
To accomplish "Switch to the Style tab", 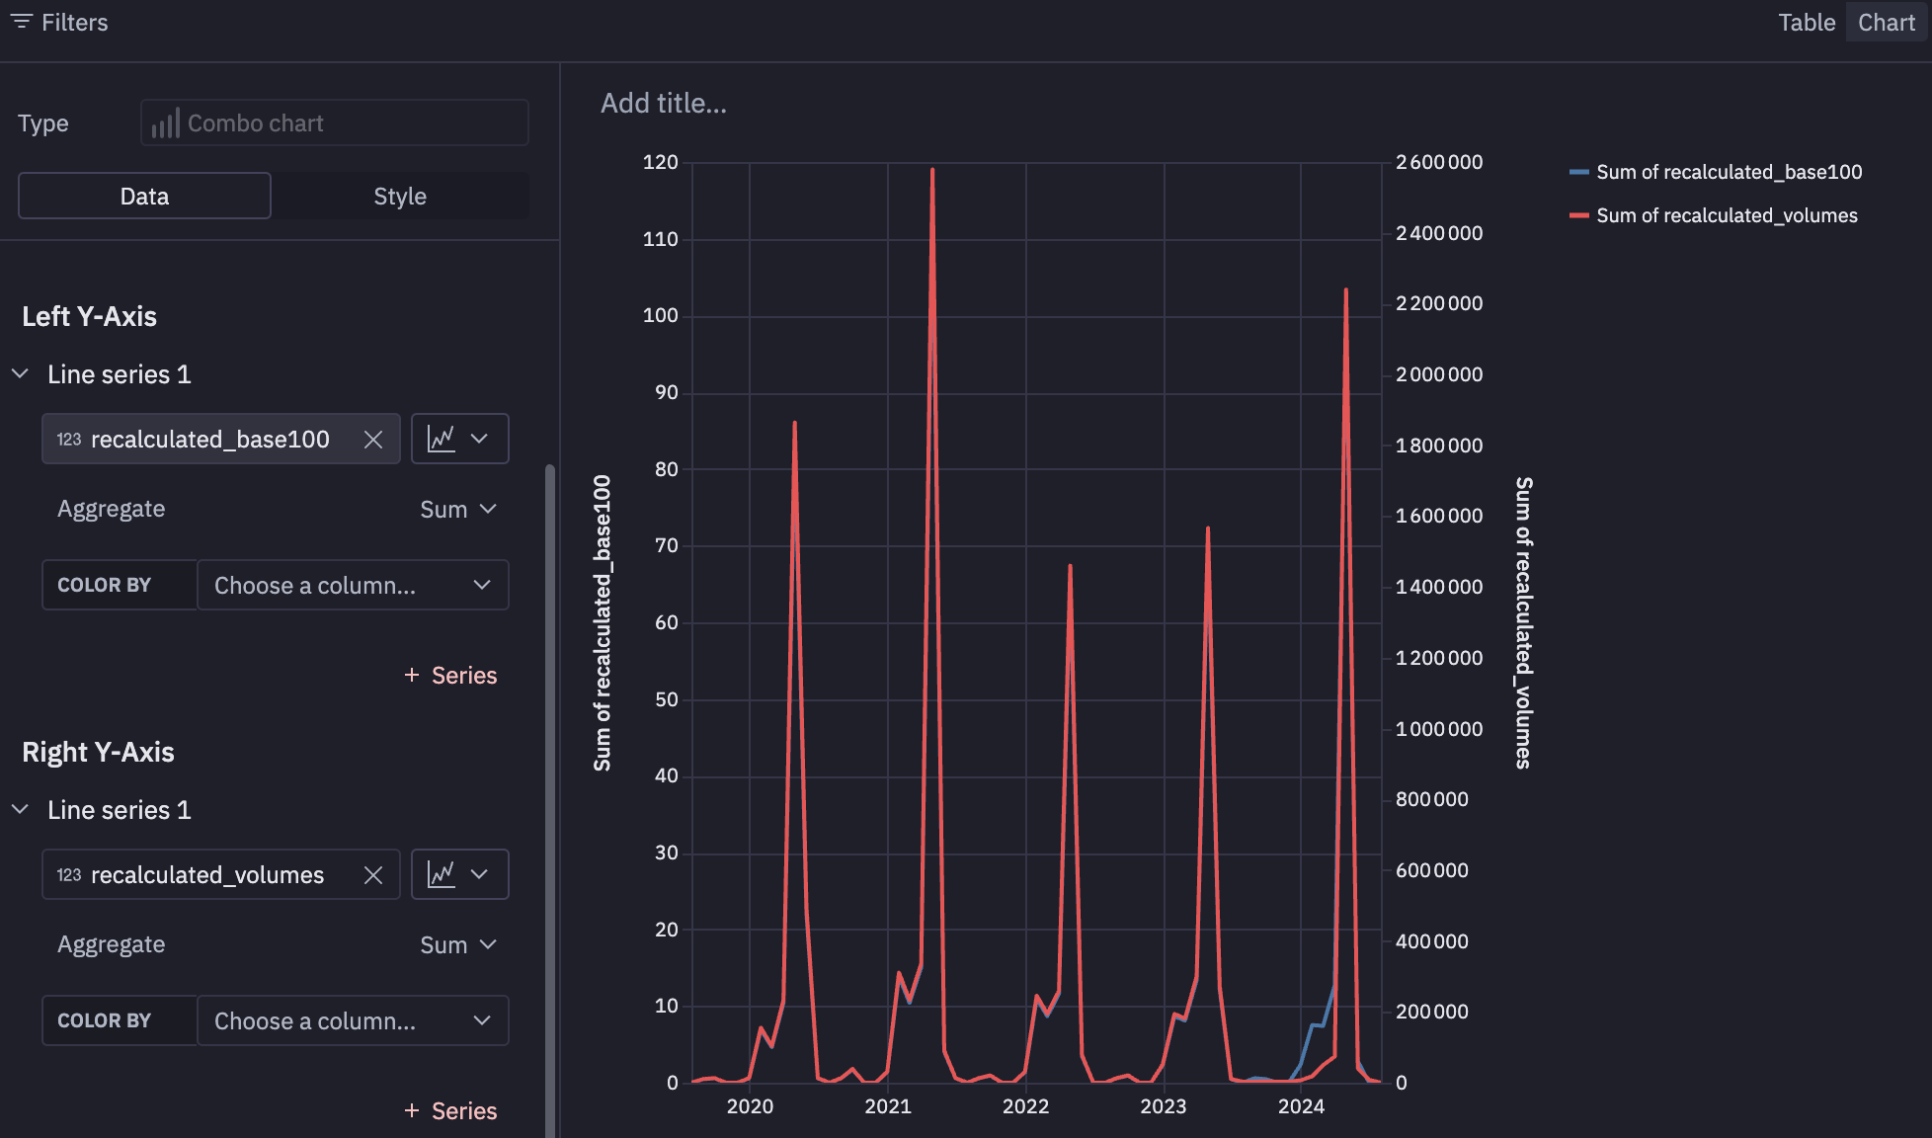I will 400,197.
